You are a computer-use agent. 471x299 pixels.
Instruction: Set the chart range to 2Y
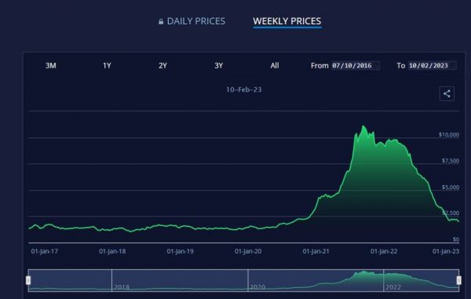[x=162, y=65]
